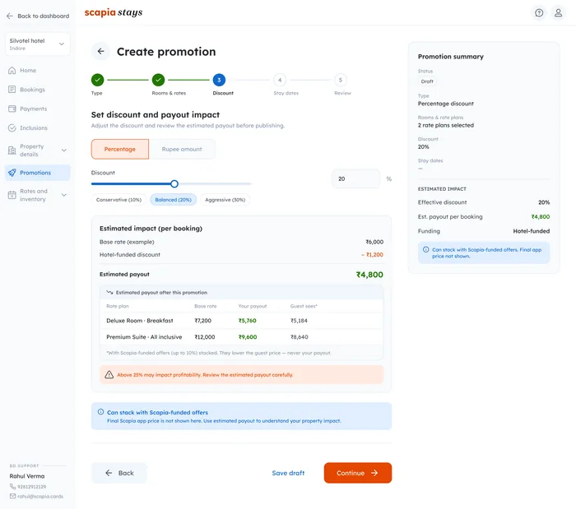Image resolution: width=576 pixels, height=509 pixels.
Task: Click the Back to dashboard arrow
Action: coord(10,16)
